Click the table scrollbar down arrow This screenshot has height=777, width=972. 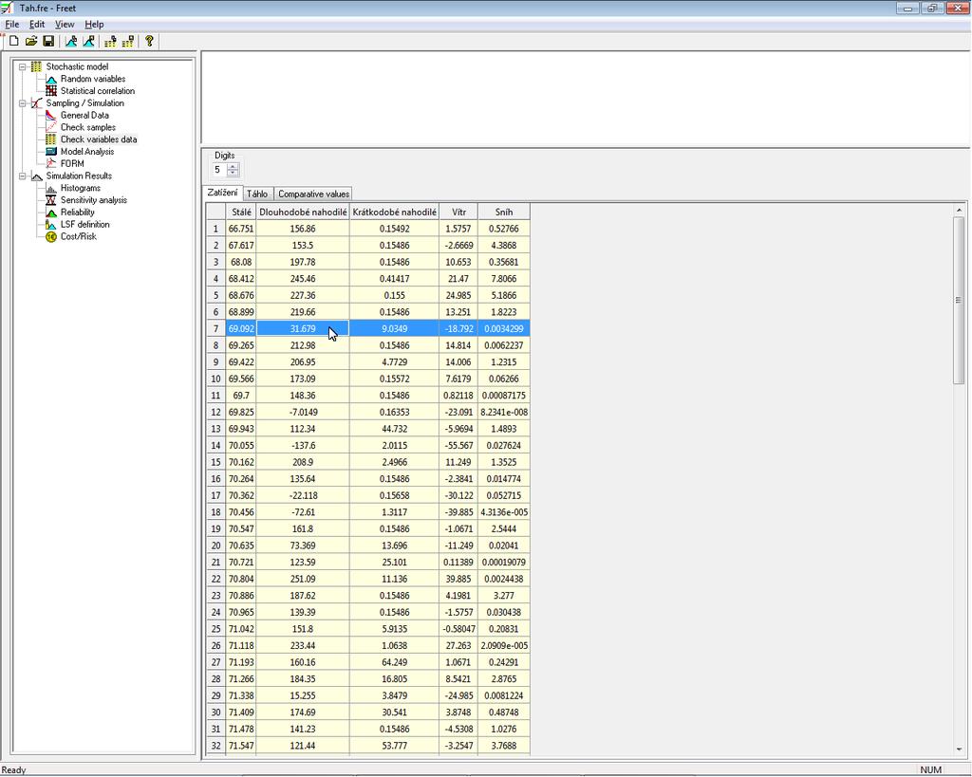(959, 749)
